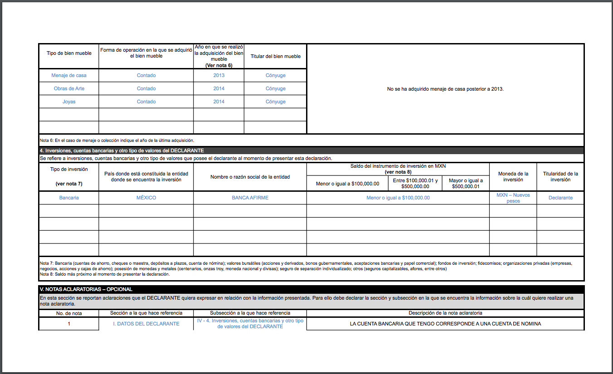The height and width of the screenshot is (374, 613).
Task: Select 'Cónyuge' in the Joyas row
Action: 275,102
